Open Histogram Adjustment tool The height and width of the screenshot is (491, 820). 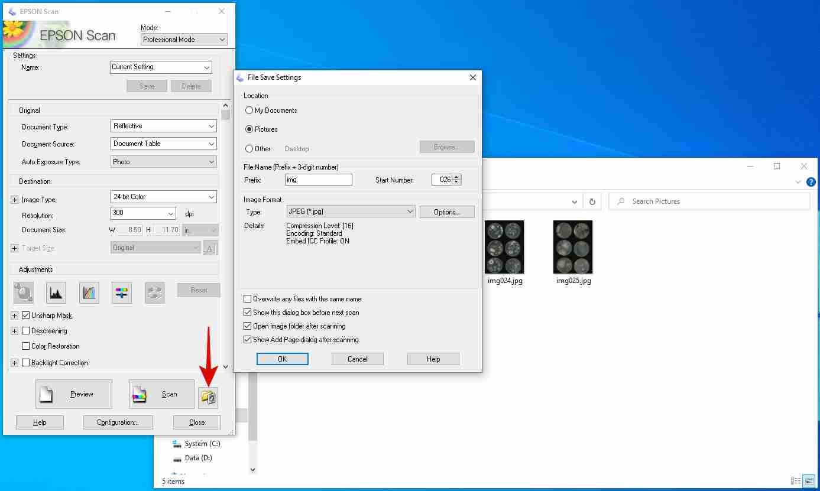coord(56,292)
